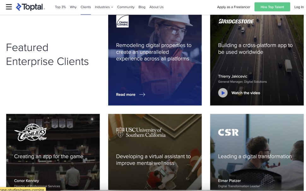306x191 pixels.
Task: Open the Community page
Action: (x=126, y=7)
